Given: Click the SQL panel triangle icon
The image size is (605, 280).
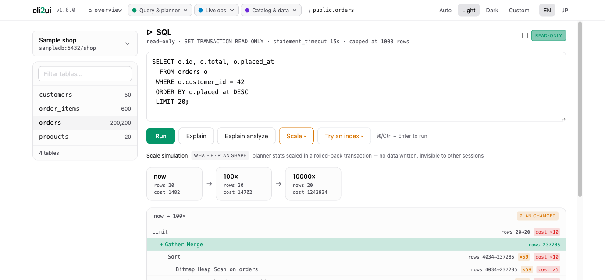Looking at the screenshot, I should pos(149,32).
